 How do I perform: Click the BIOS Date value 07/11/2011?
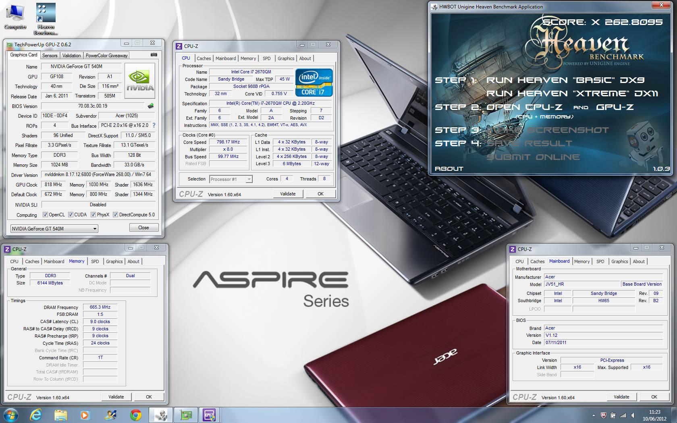pyautogui.click(x=603, y=342)
